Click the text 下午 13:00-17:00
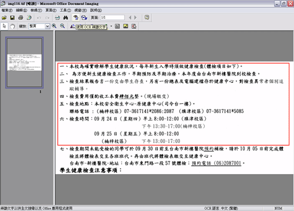The height and width of the screenshot is (211, 294). tap(161, 141)
